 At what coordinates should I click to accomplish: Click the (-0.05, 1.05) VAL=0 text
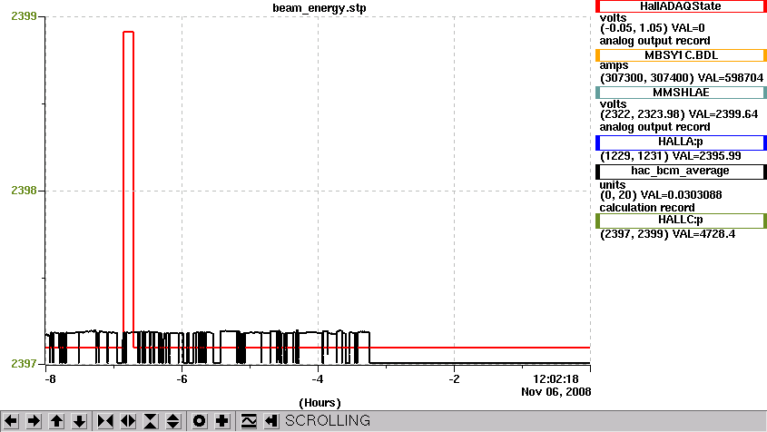click(653, 28)
